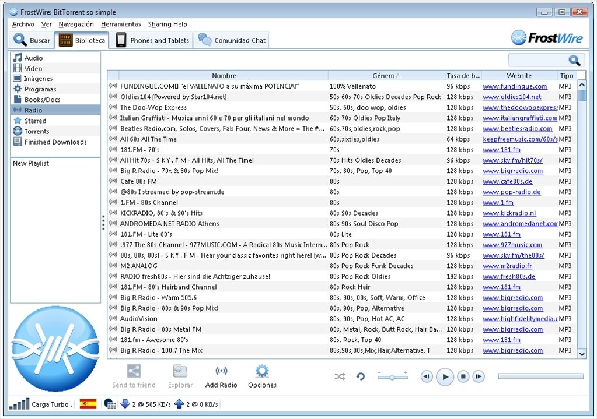Open the Sharing Help menu
This screenshot has height=419, width=597.
tap(167, 24)
